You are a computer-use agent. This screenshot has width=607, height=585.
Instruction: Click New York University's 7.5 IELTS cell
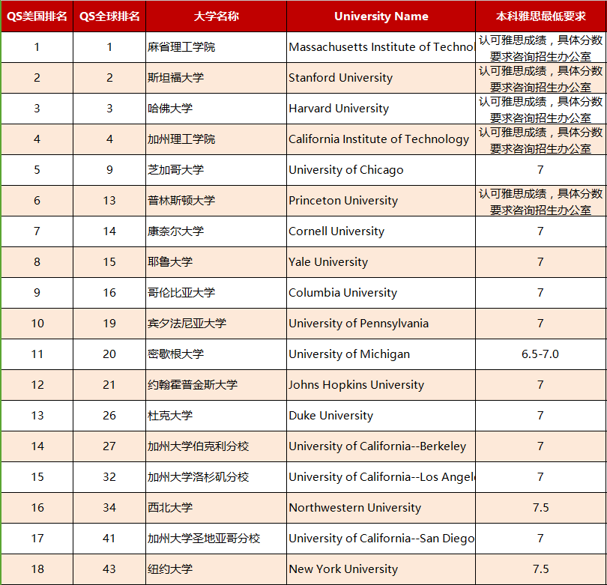pos(541,569)
